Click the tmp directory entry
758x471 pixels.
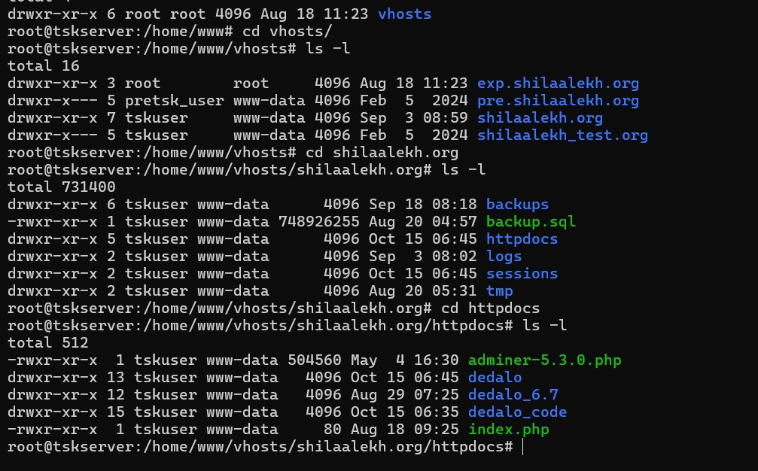point(499,290)
